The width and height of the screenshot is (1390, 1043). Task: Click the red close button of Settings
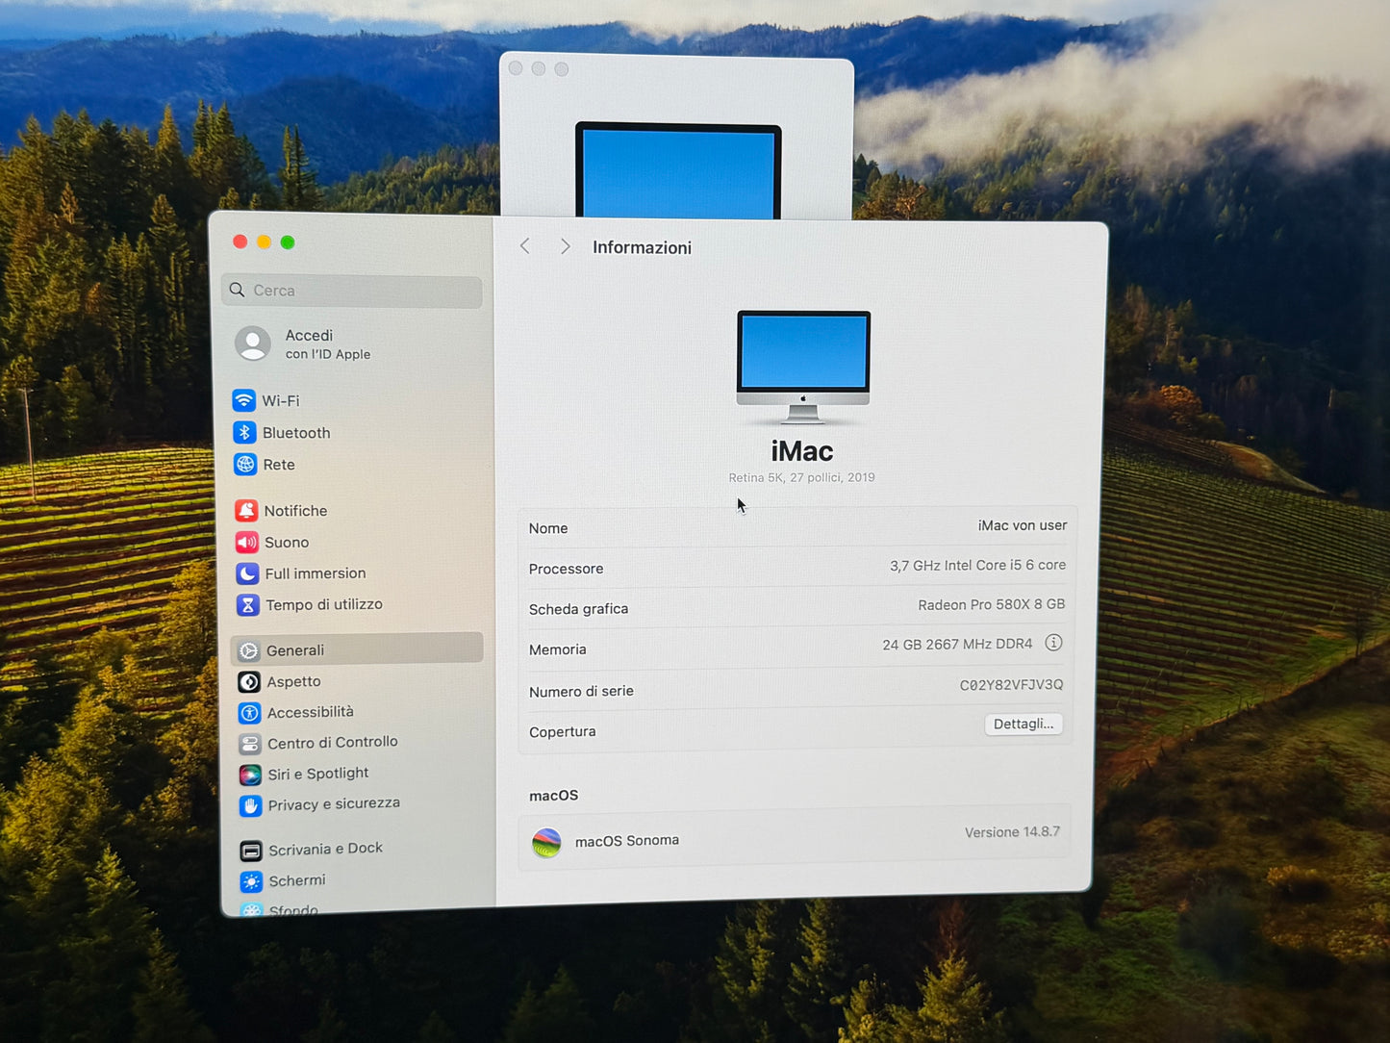coord(240,242)
